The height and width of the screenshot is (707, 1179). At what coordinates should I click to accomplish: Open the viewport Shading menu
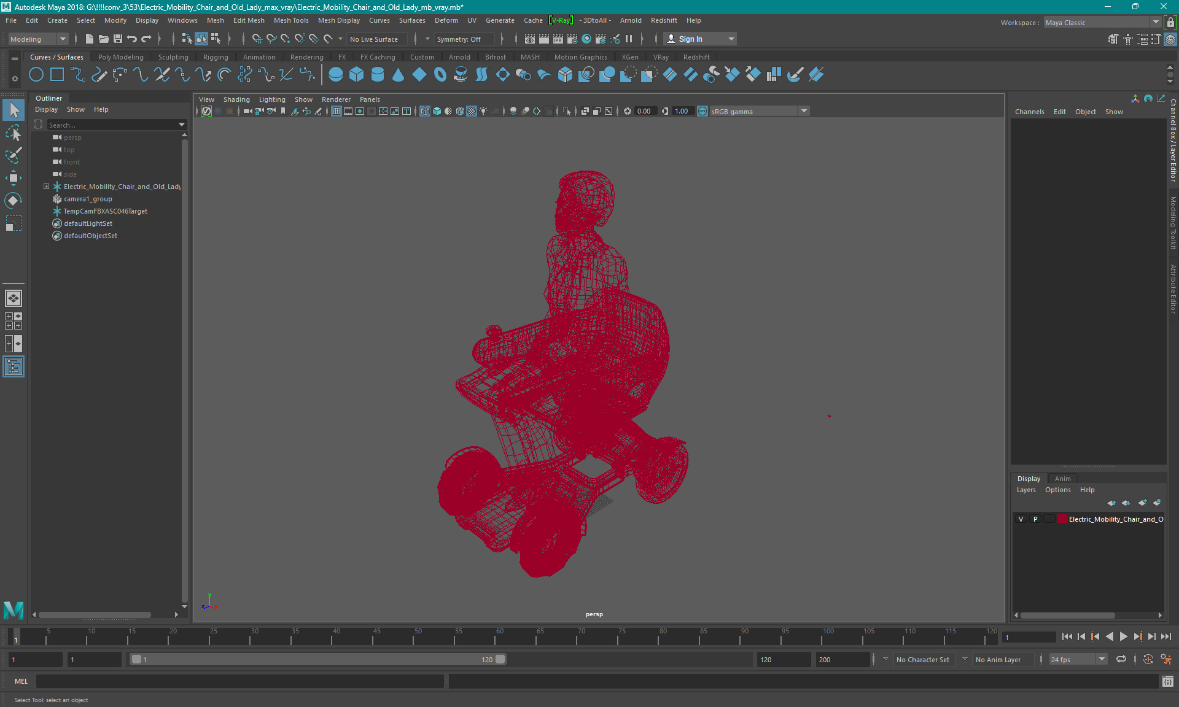(x=236, y=99)
